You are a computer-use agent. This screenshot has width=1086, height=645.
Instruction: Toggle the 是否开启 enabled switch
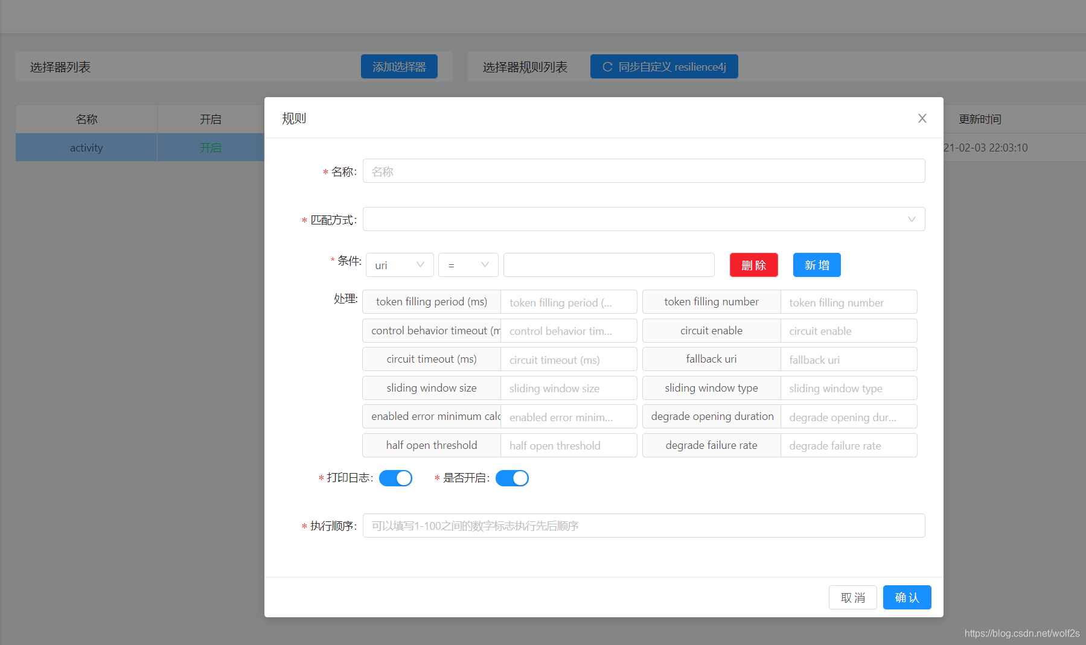point(512,478)
